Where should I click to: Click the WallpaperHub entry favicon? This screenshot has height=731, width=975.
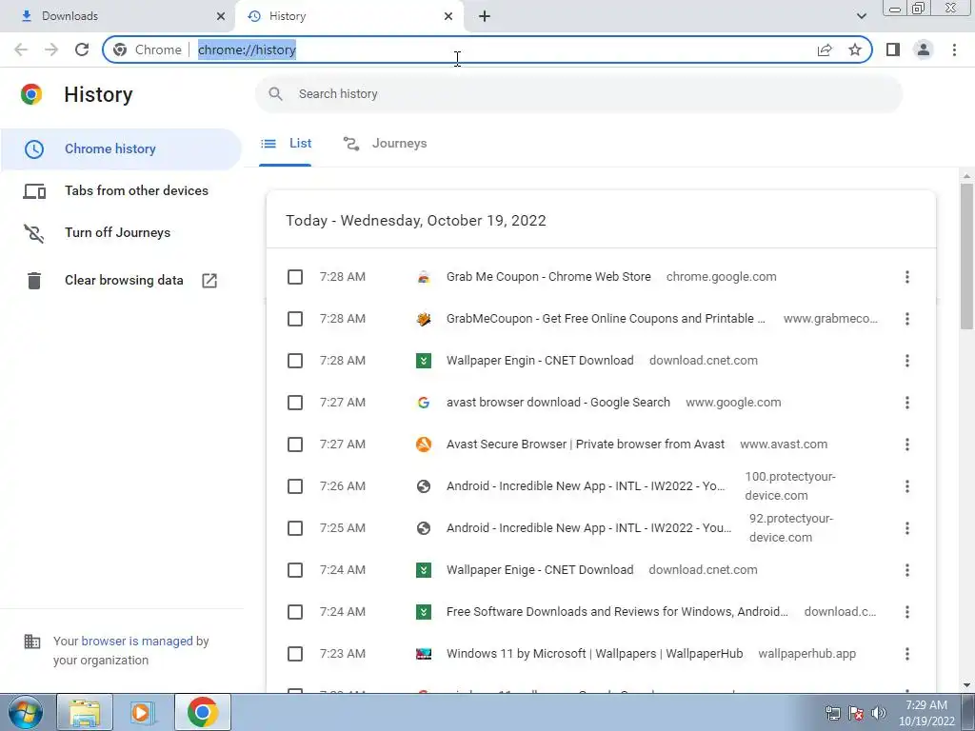[424, 654]
